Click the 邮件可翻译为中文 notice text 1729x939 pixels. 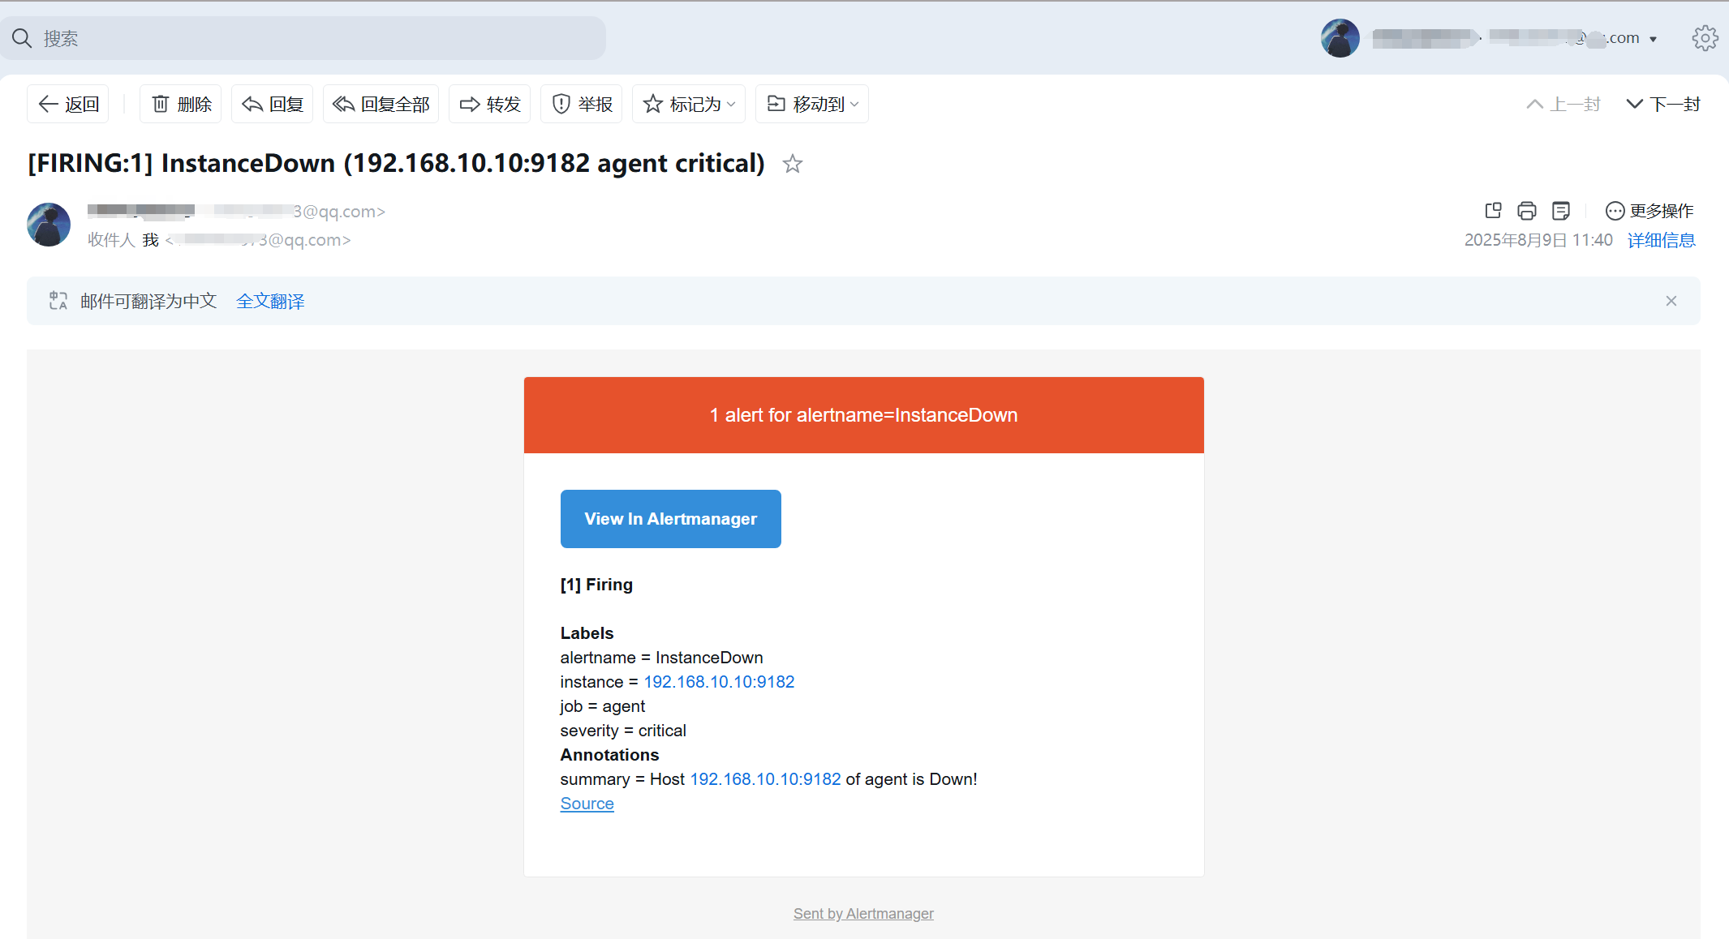[148, 301]
